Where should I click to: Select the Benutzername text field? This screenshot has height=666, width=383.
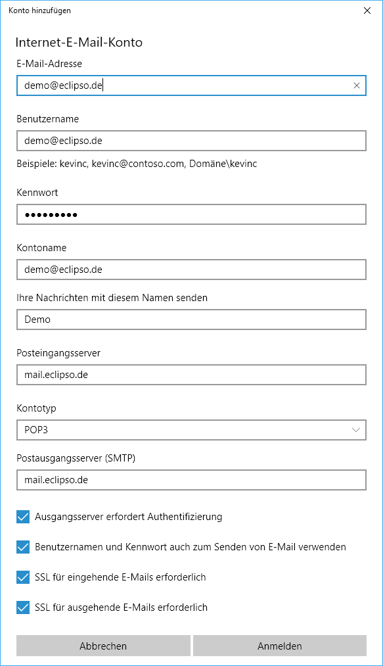pos(192,141)
